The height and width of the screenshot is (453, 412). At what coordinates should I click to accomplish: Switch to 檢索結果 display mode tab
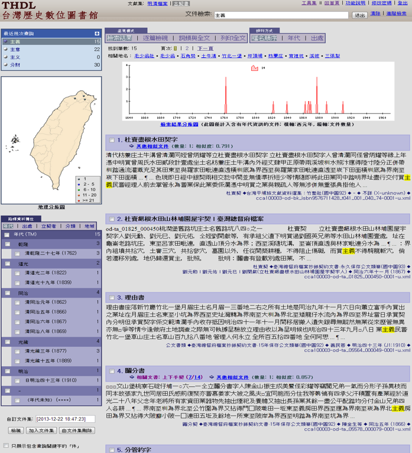click(119, 38)
